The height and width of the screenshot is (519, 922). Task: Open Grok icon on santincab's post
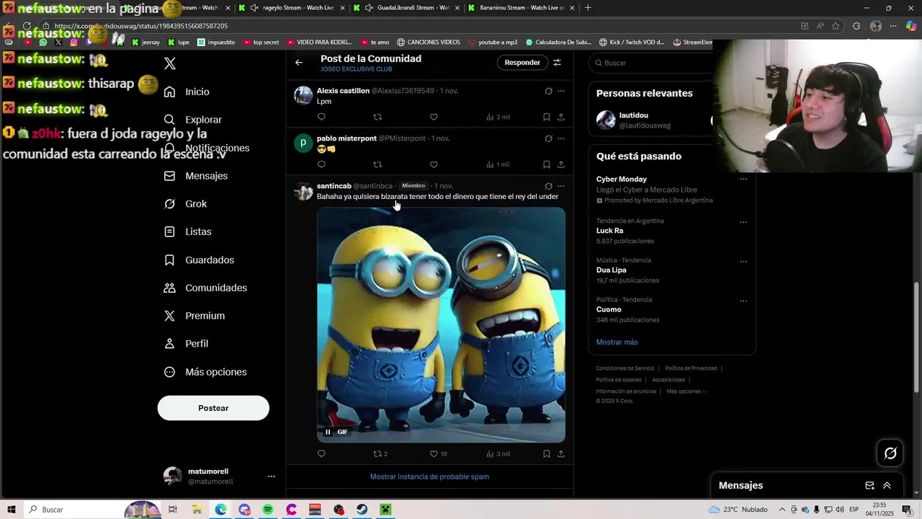tap(548, 186)
